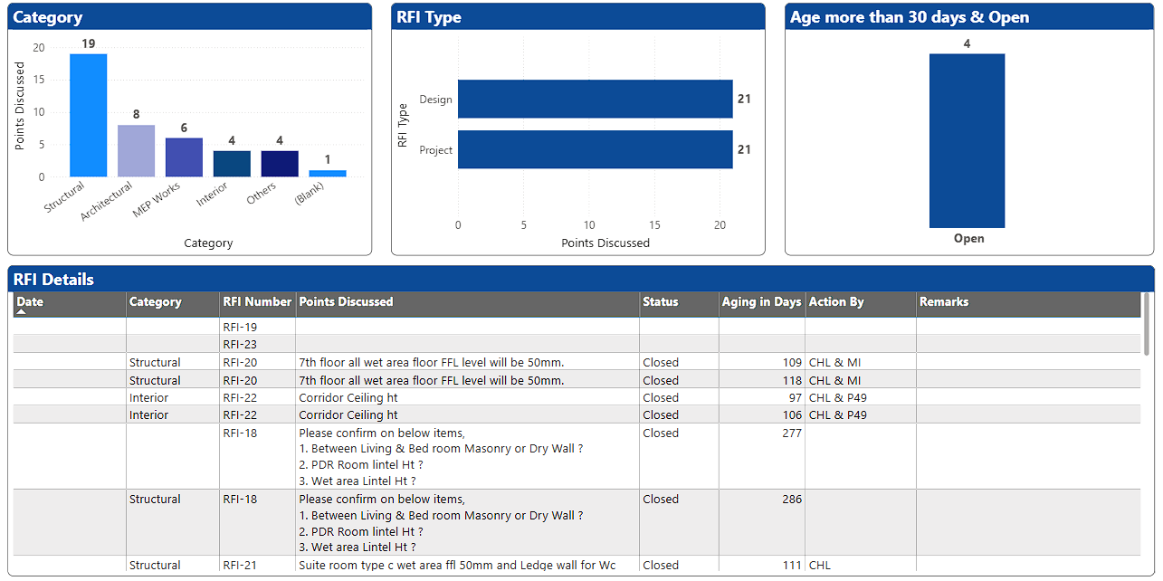The image size is (1163, 581).
Task: Click the Remarks column header
Action: tap(943, 302)
